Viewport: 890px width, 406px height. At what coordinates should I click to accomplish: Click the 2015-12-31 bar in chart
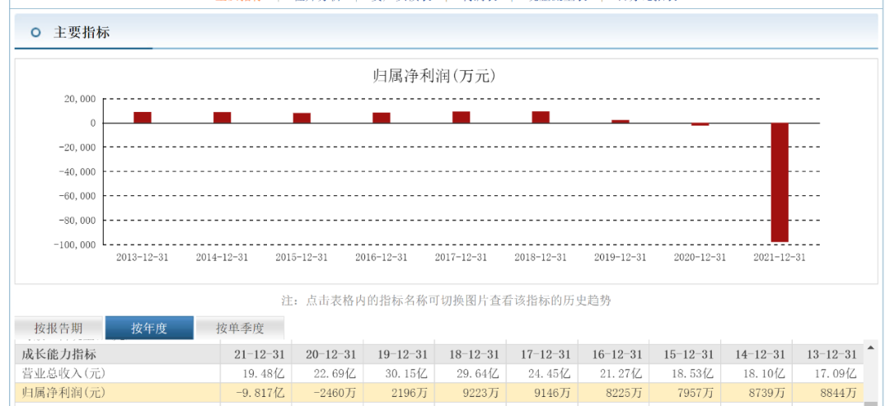pos(302,118)
